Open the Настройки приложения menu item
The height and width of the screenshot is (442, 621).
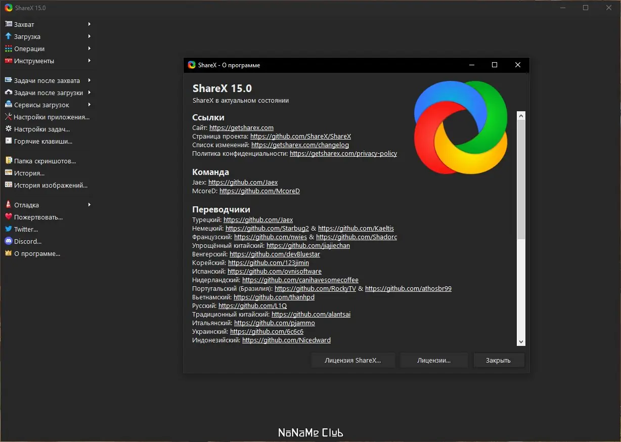(48, 117)
